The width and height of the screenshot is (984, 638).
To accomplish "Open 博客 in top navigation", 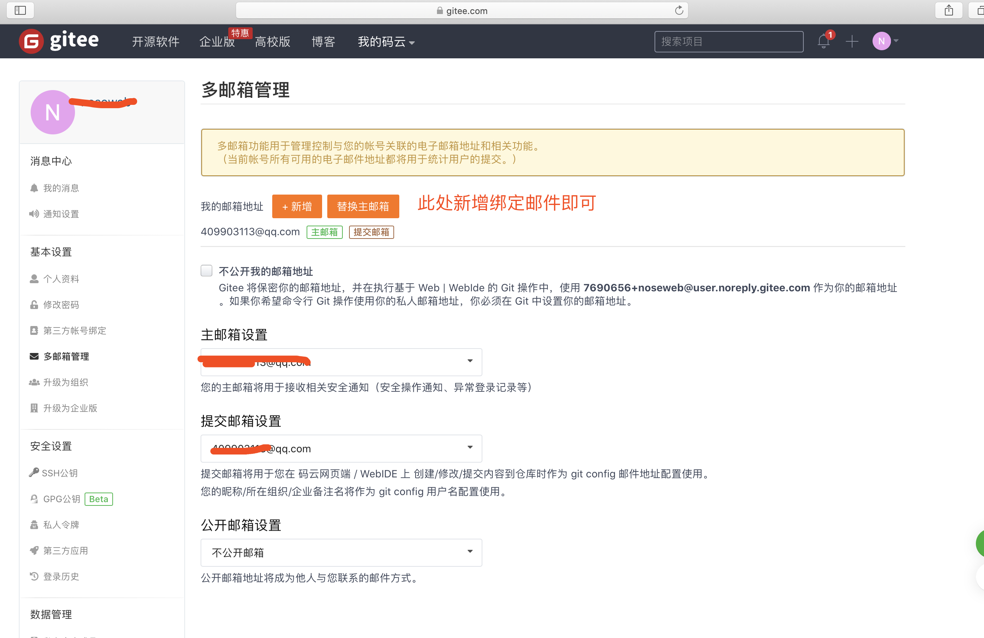I will (x=323, y=42).
